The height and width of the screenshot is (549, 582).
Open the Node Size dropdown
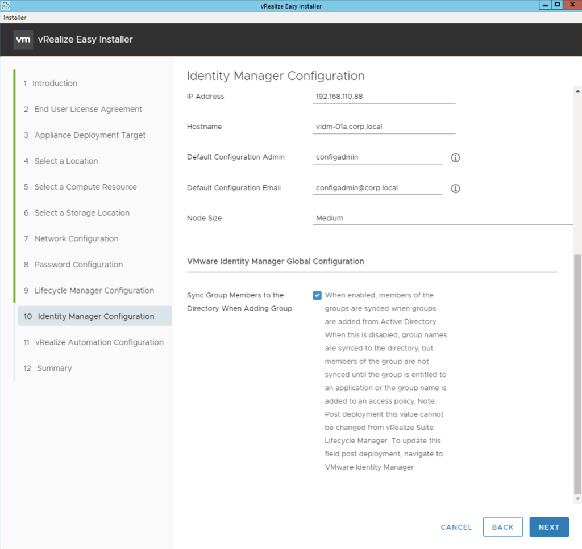click(x=442, y=218)
